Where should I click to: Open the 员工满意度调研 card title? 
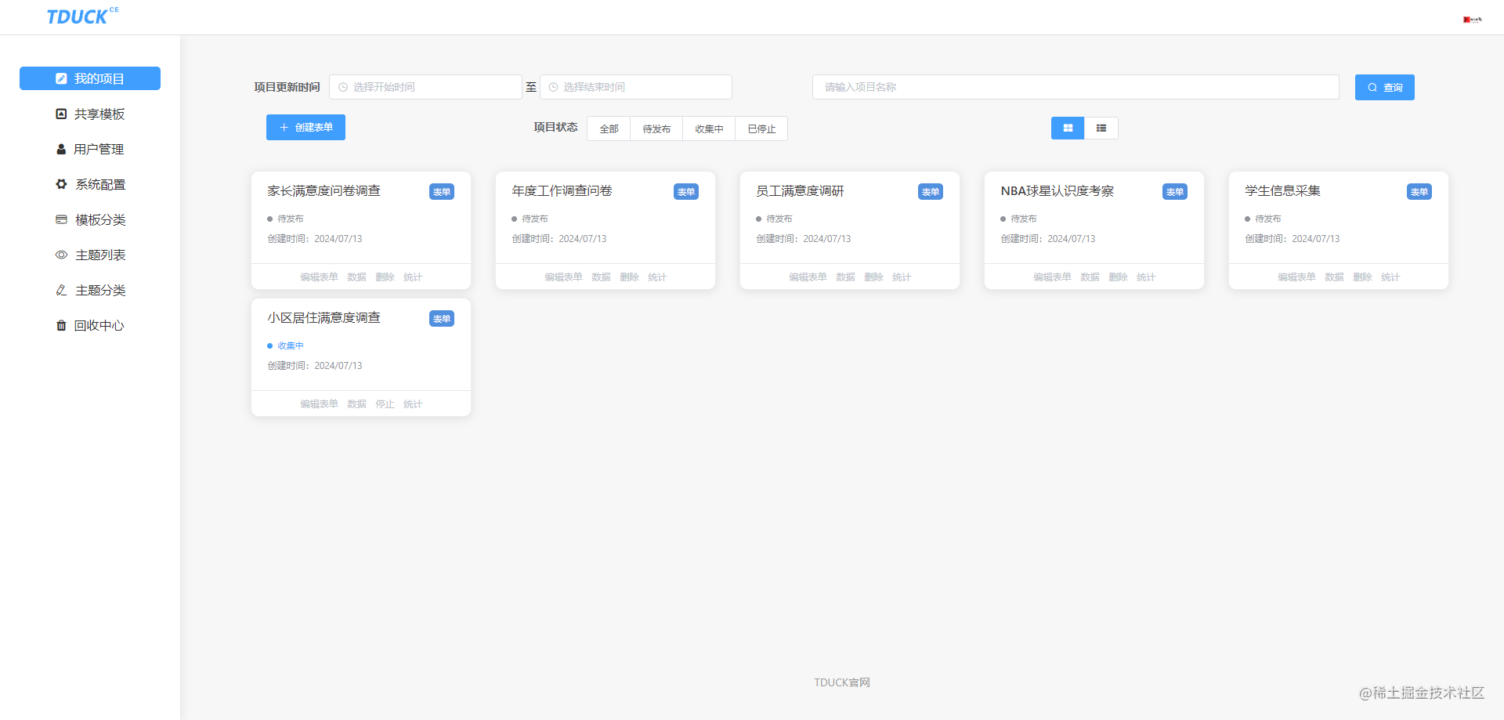point(800,190)
